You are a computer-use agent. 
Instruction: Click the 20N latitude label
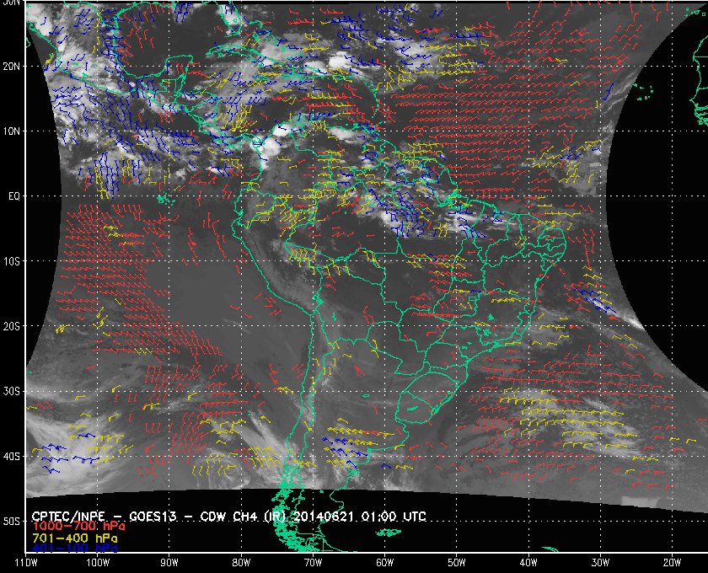pyautogui.click(x=11, y=67)
